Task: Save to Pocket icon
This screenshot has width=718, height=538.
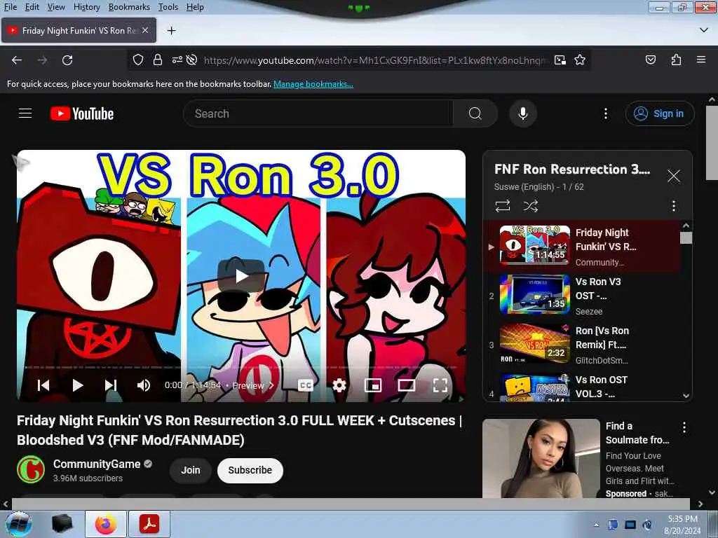Action: coord(651,60)
